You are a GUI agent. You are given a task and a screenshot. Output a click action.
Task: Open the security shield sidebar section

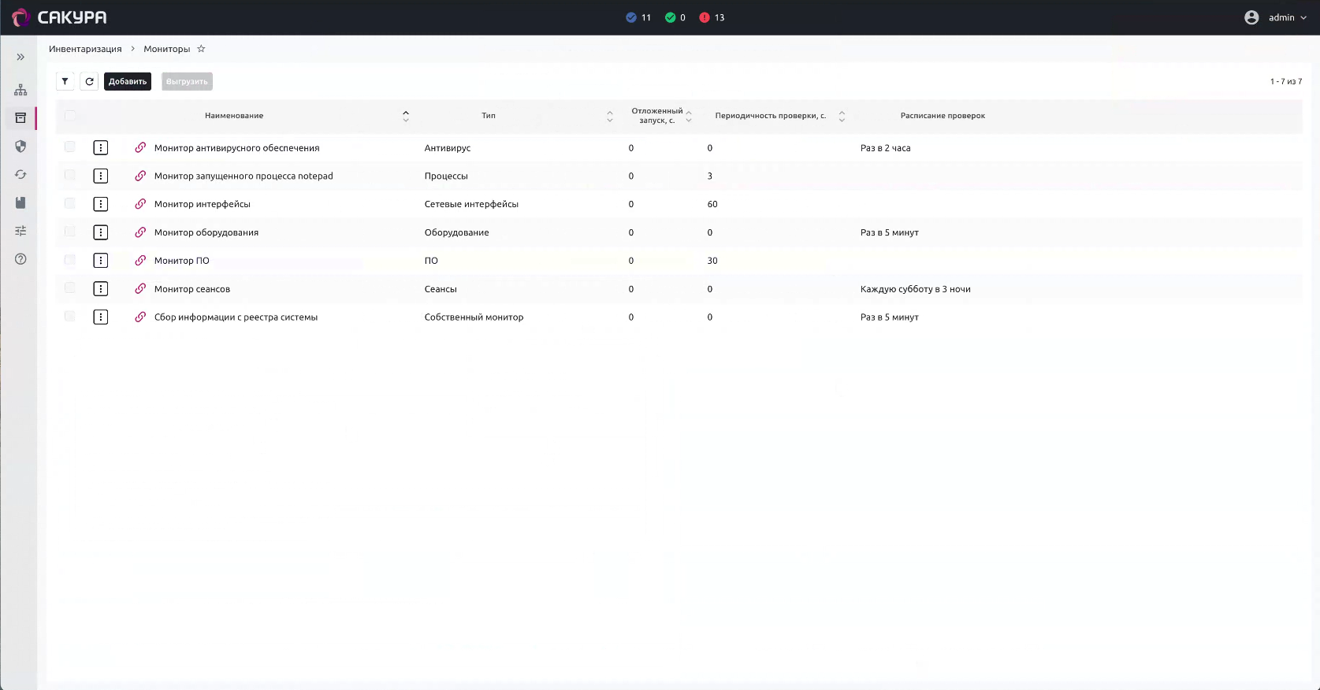coord(20,147)
